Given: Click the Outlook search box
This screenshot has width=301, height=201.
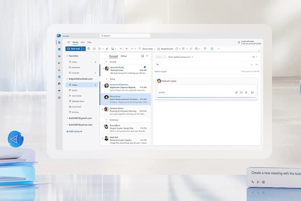Looking at the screenshot, I should tap(125, 36).
